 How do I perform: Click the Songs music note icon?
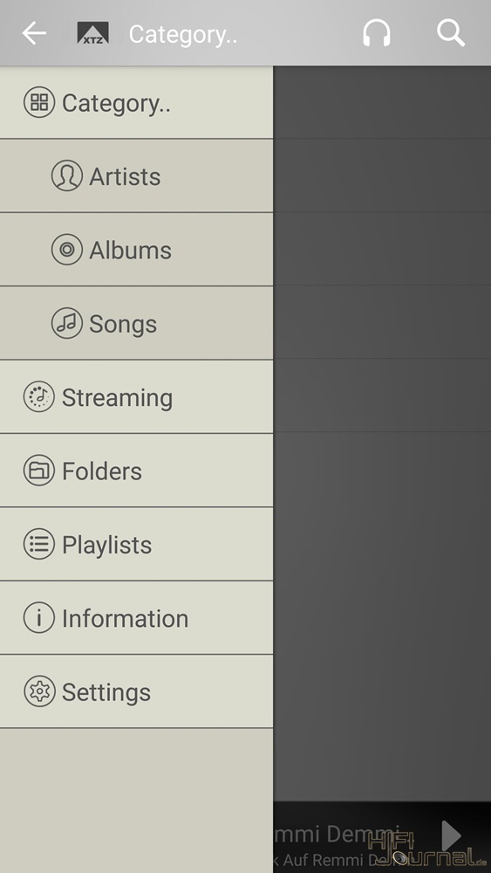(x=67, y=324)
